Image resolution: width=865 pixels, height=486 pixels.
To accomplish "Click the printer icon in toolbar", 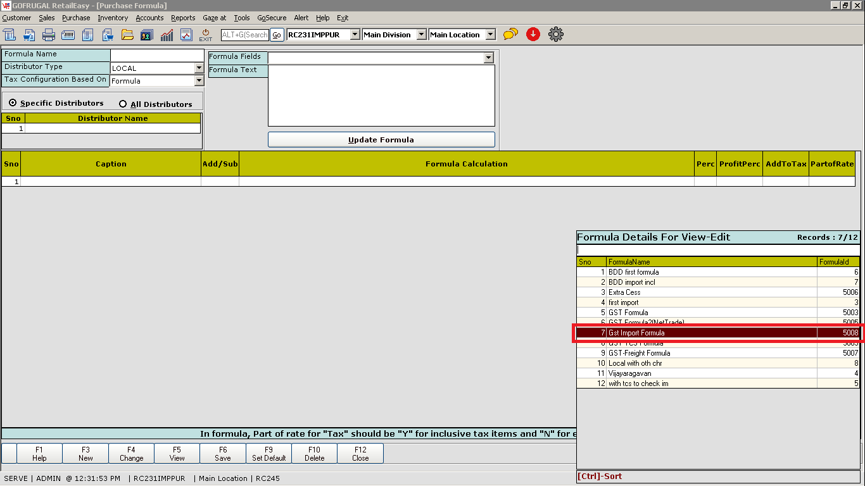I will 49,35.
